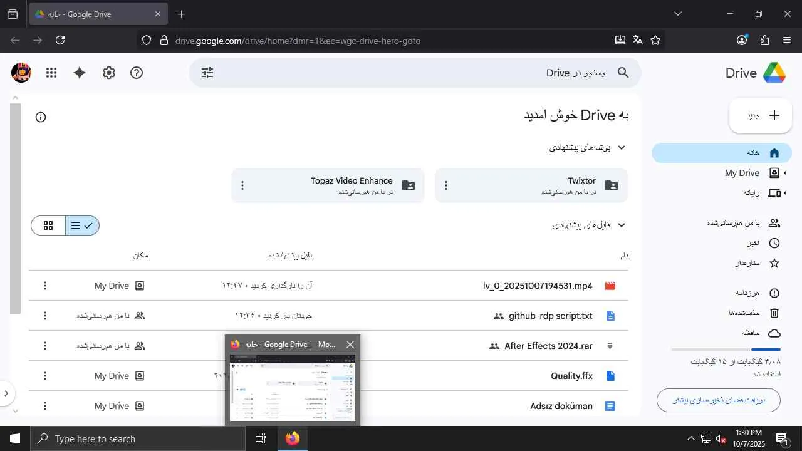Show the side panel chevron
The height and width of the screenshot is (451, 802).
pyautogui.click(x=6, y=393)
